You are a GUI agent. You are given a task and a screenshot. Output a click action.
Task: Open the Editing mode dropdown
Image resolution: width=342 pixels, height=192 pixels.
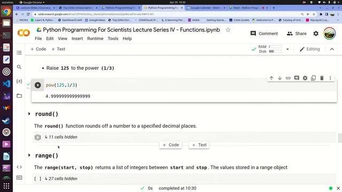[x=310, y=49]
